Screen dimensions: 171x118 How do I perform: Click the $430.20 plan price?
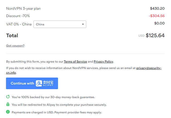tap(157, 9)
